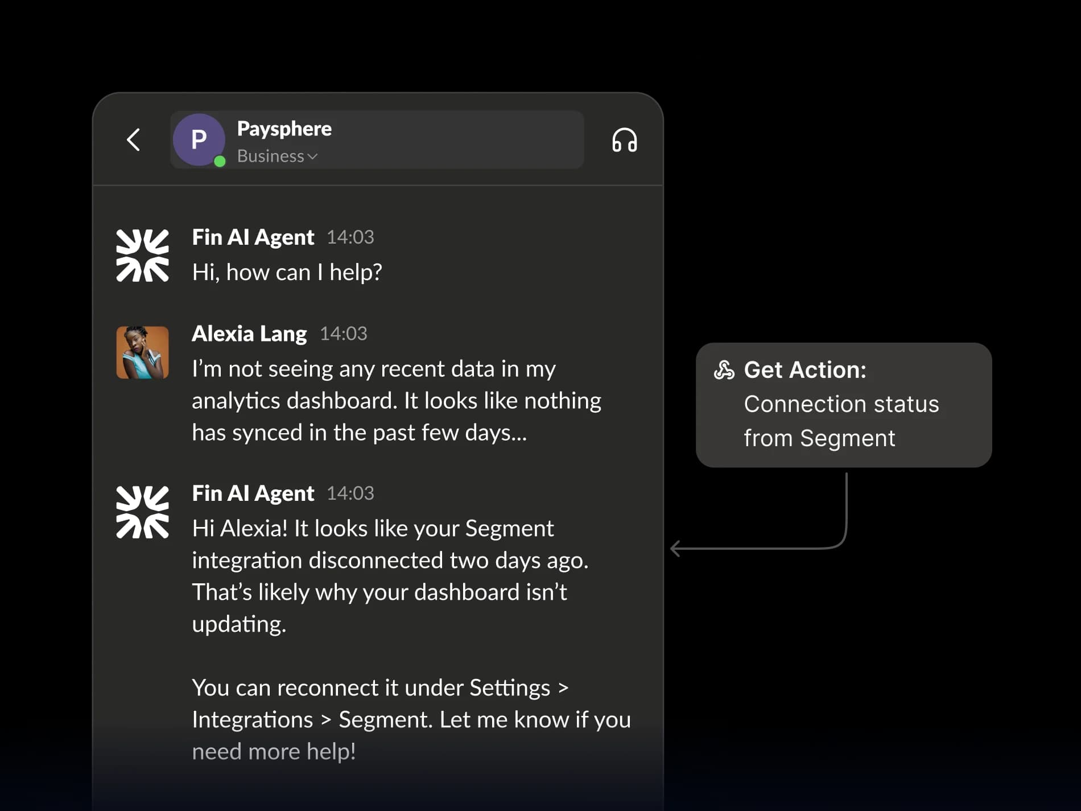Click the Fin AI Agent logo beside the Segment reply
Image resolution: width=1081 pixels, height=811 pixels.
pyautogui.click(x=142, y=512)
